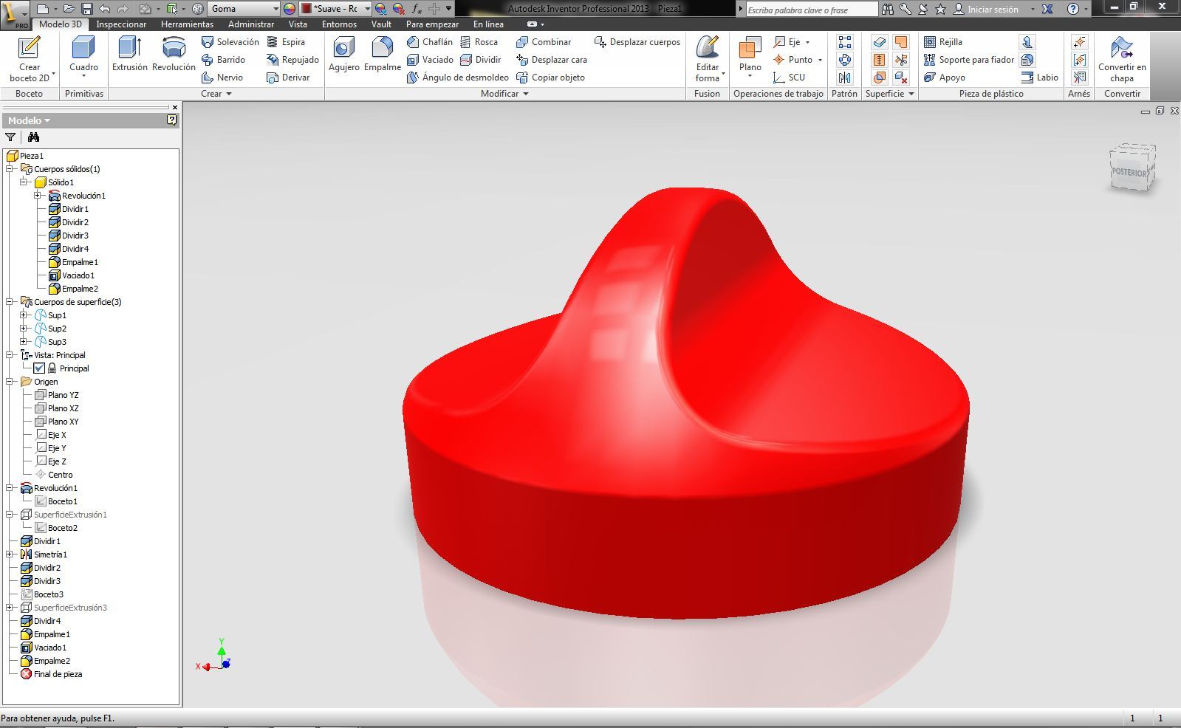
Task: Expand the Crear panel dropdown
Action: (x=216, y=94)
